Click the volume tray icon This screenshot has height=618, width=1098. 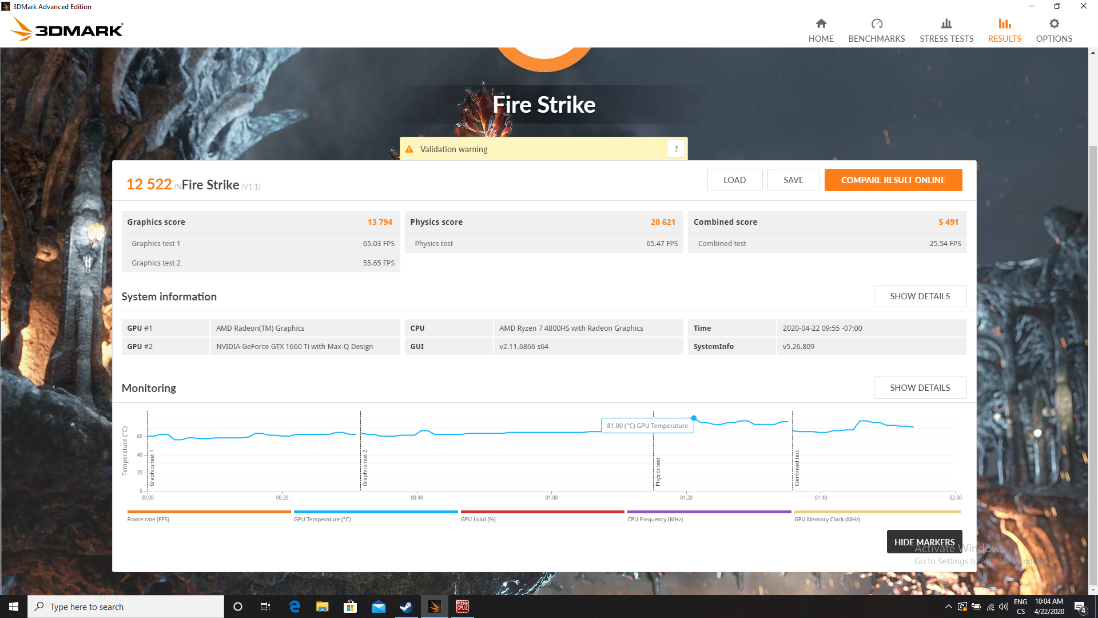tap(1004, 607)
